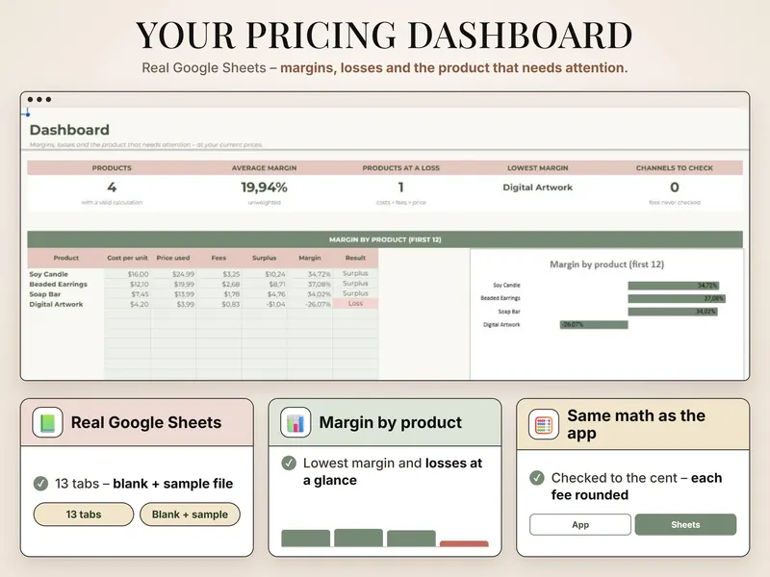The height and width of the screenshot is (577, 770).
Task: Switch to the App toggle option
Action: (x=580, y=524)
